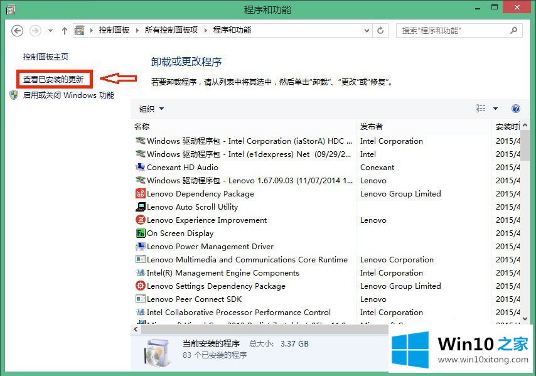536x376 pixels.
Task: Expand chevron after 控制面板 breadcrumb
Action: 137,30
